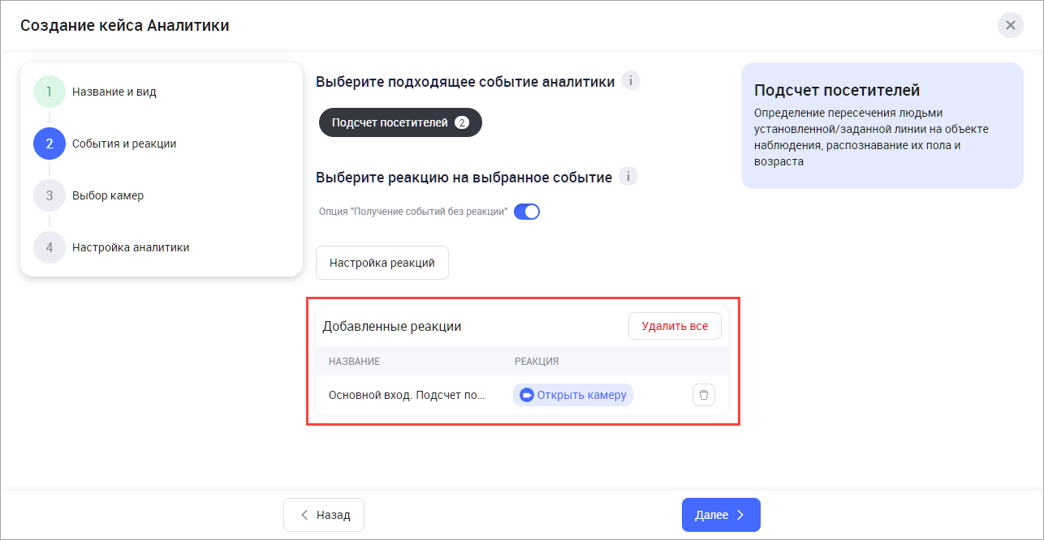The height and width of the screenshot is (540, 1044).
Task: Click info icon beside analytics event heading
Action: pos(631,81)
